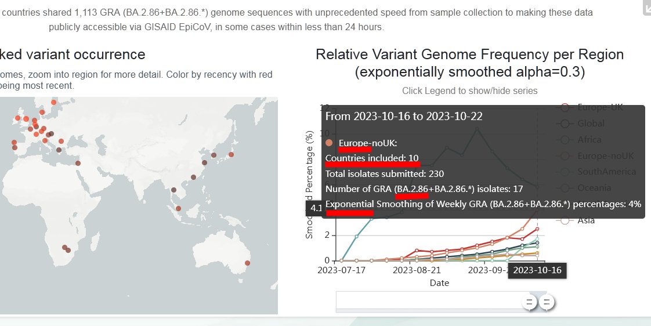Hide the Global series via legend
Viewport: 651px width, 326px height.
coord(591,124)
